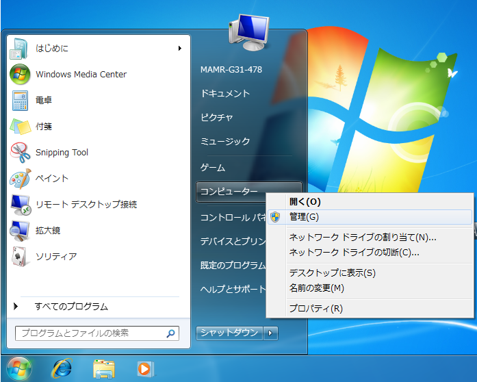Open the ドキュメント link

(225, 94)
